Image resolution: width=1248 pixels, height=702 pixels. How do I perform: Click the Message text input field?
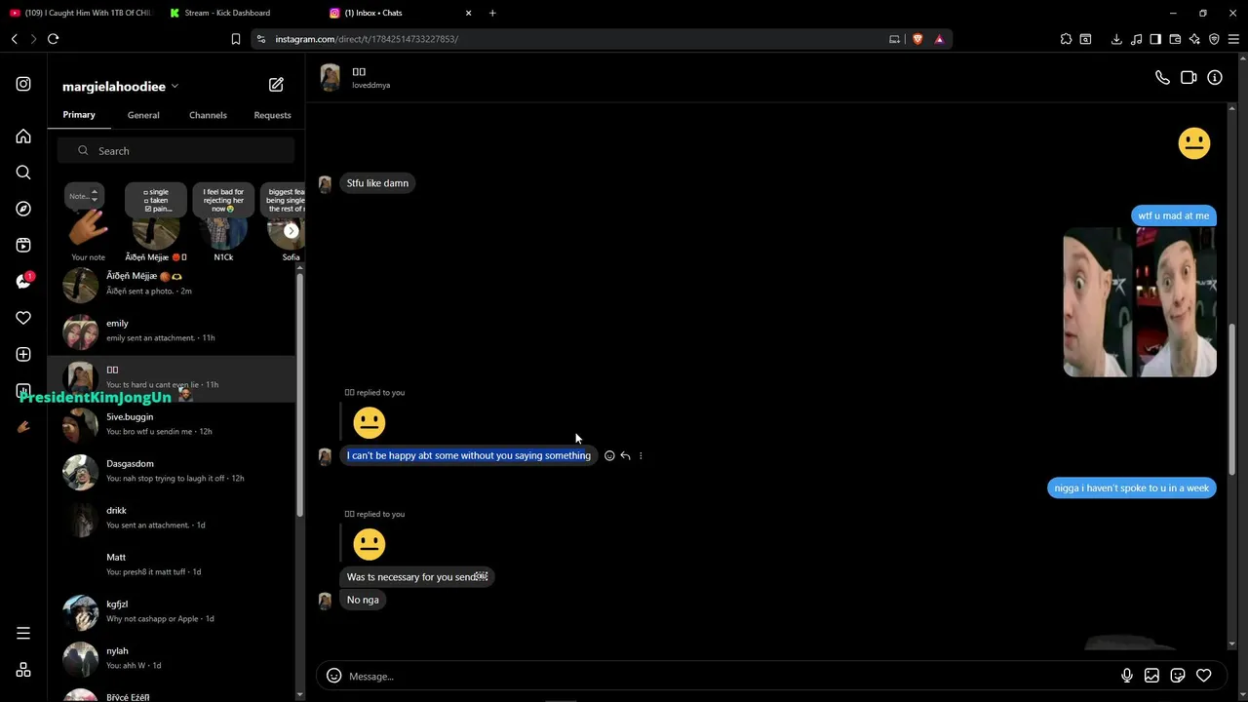click(x=729, y=676)
